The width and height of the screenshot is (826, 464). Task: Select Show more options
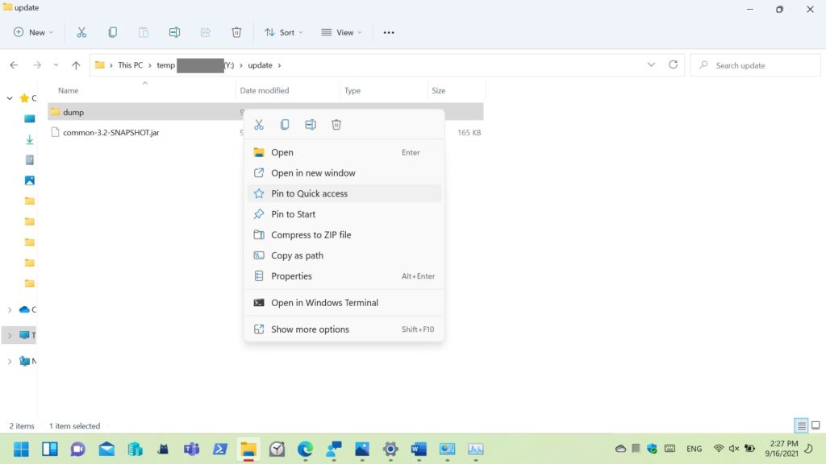click(310, 329)
